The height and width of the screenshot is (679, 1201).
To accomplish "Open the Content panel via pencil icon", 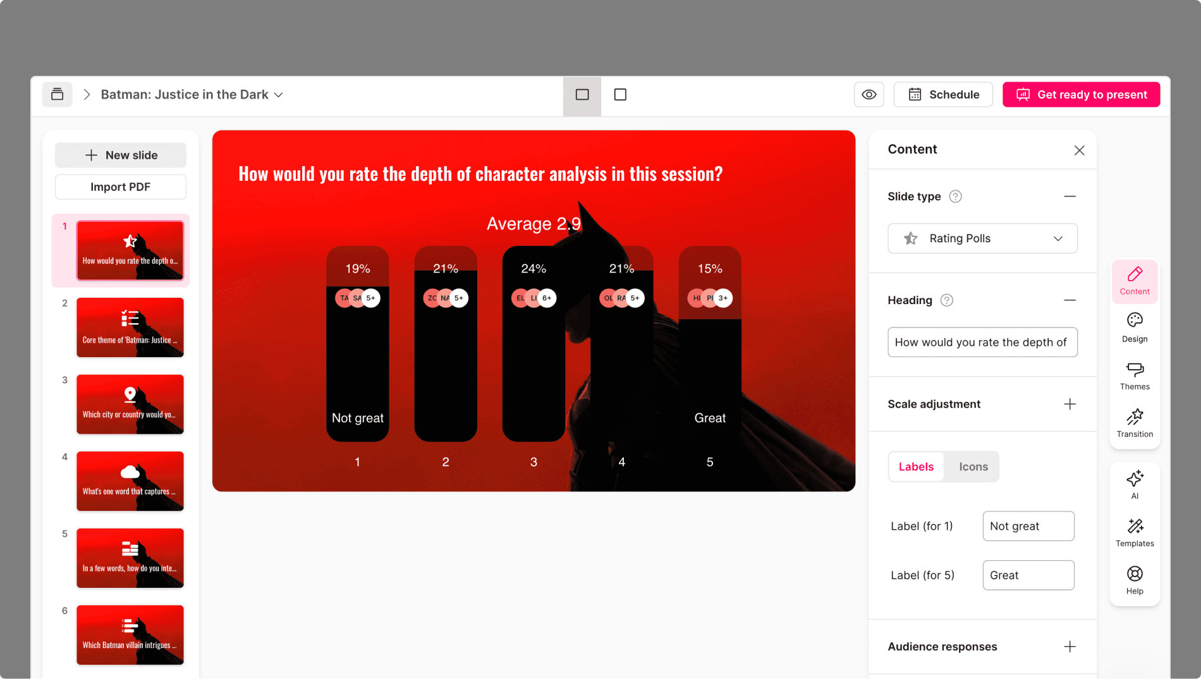I will pyautogui.click(x=1134, y=281).
